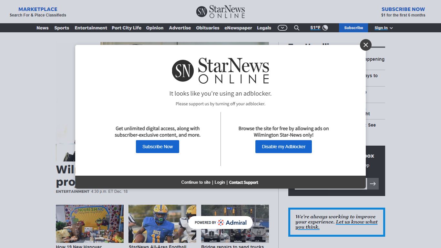Click the Entertainment category label

tap(73, 191)
